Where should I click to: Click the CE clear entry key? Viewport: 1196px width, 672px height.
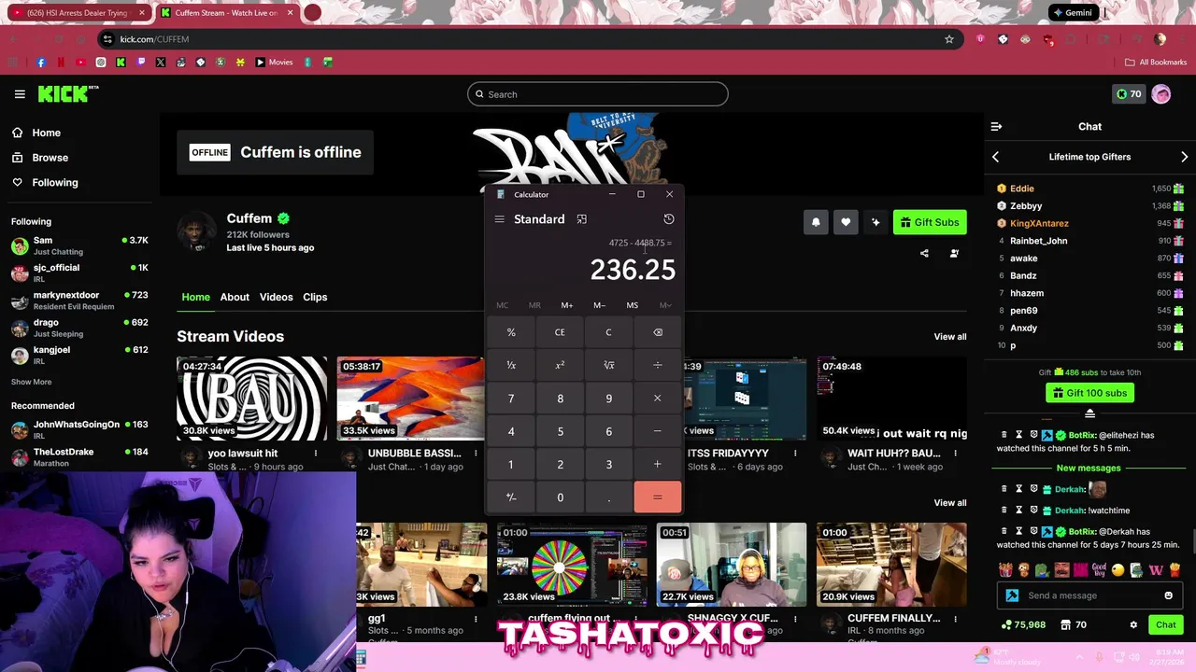pyautogui.click(x=560, y=332)
